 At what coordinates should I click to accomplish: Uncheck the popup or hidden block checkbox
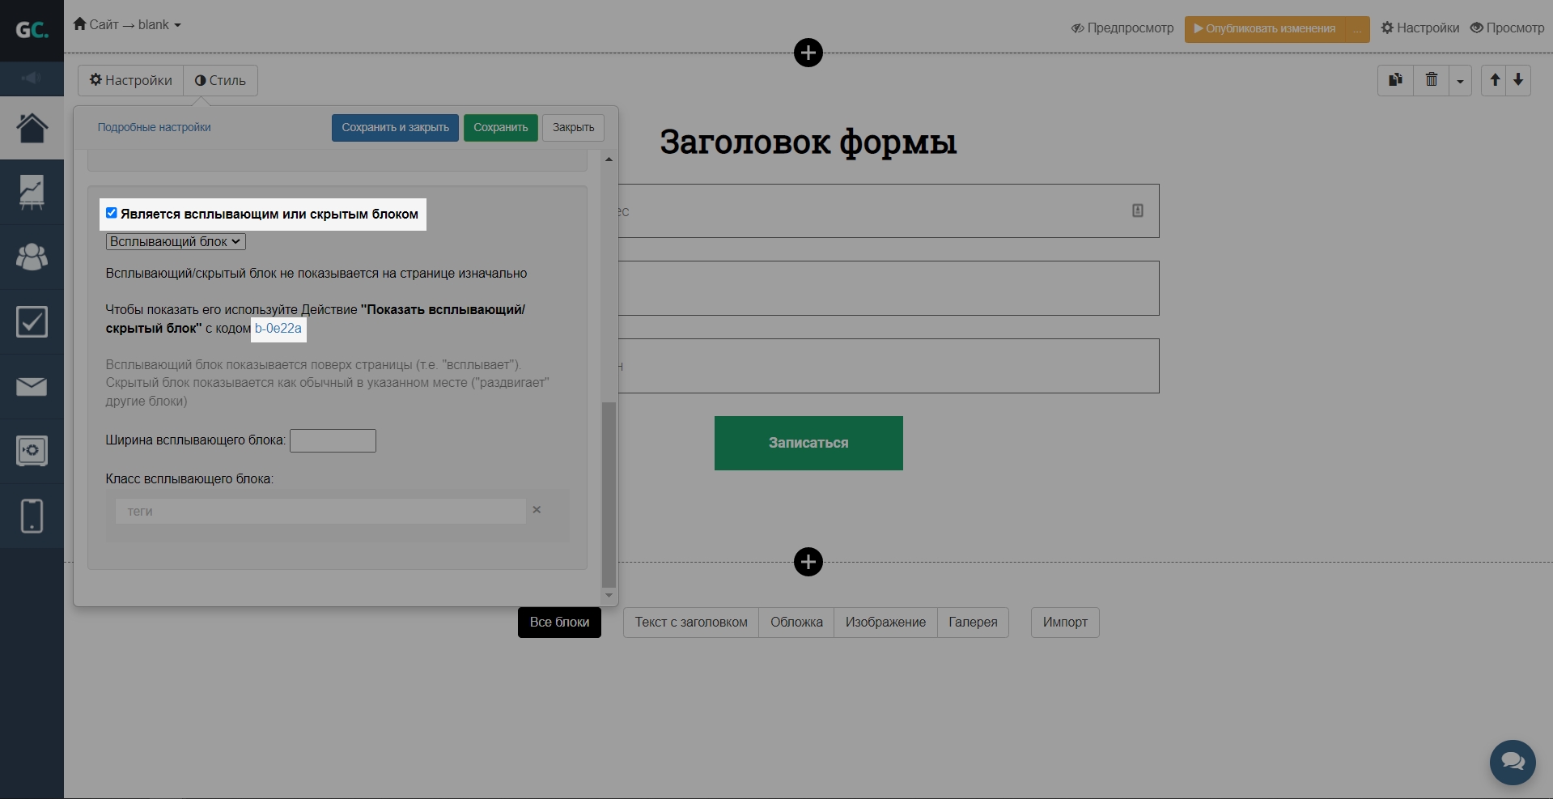coord(112,213)
